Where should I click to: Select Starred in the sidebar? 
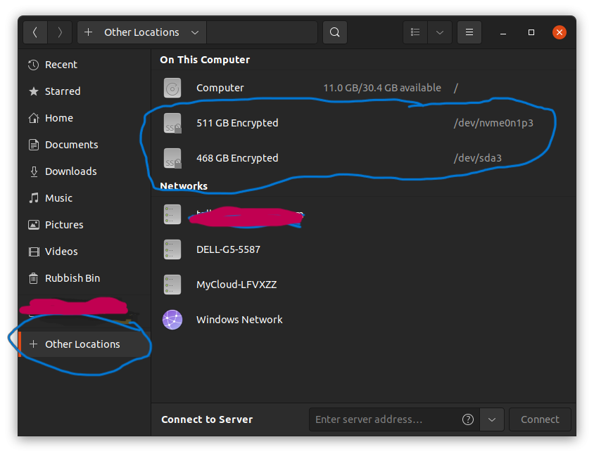point(63,91)
